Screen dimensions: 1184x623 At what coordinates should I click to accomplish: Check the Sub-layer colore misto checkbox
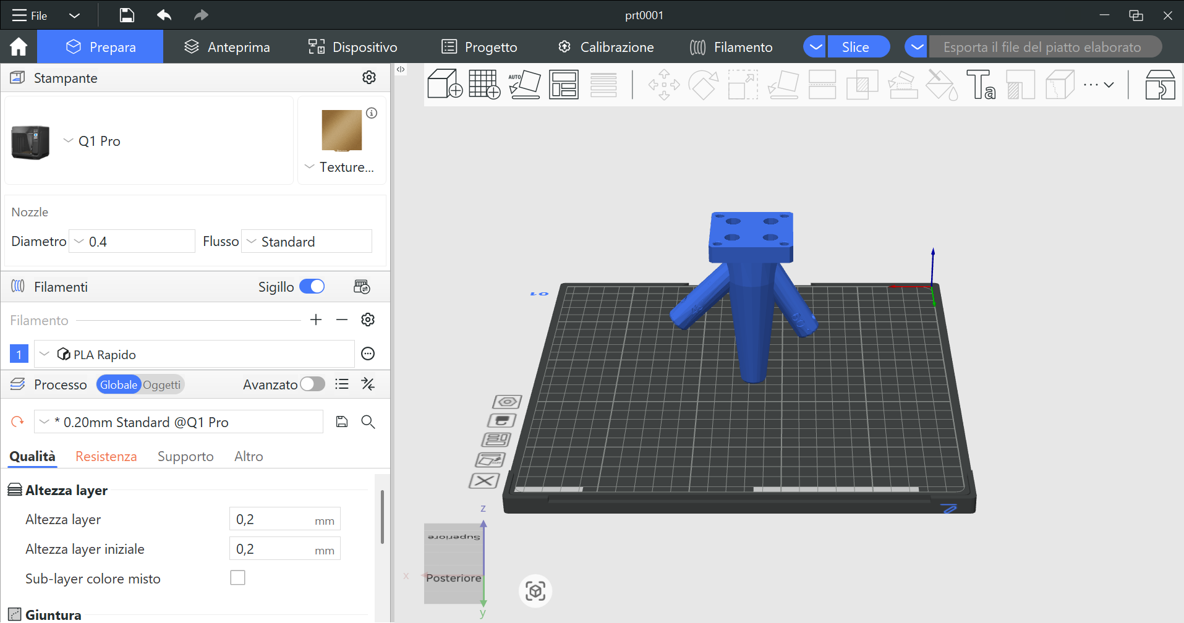237,578
